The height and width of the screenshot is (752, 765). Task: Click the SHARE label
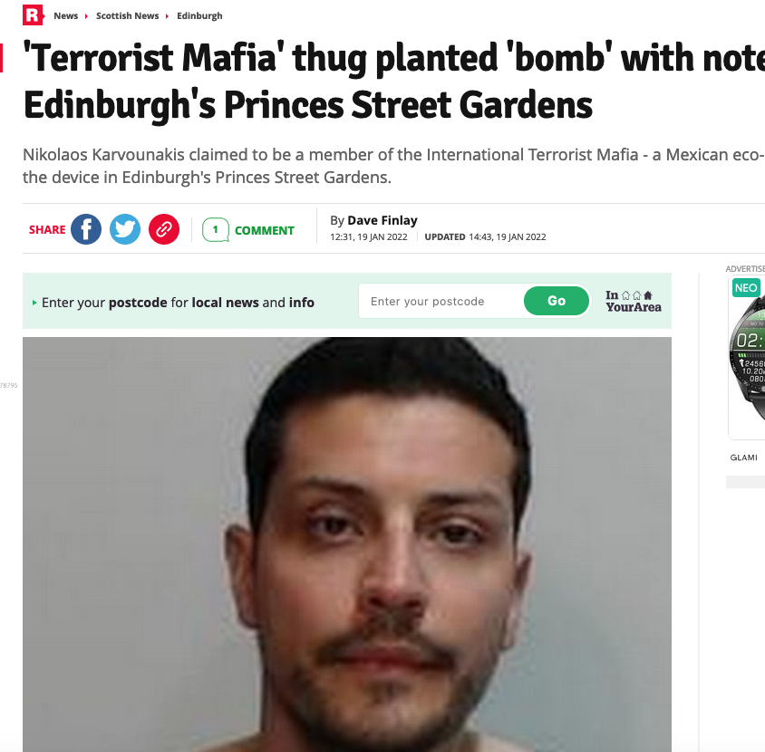(47, 230)
